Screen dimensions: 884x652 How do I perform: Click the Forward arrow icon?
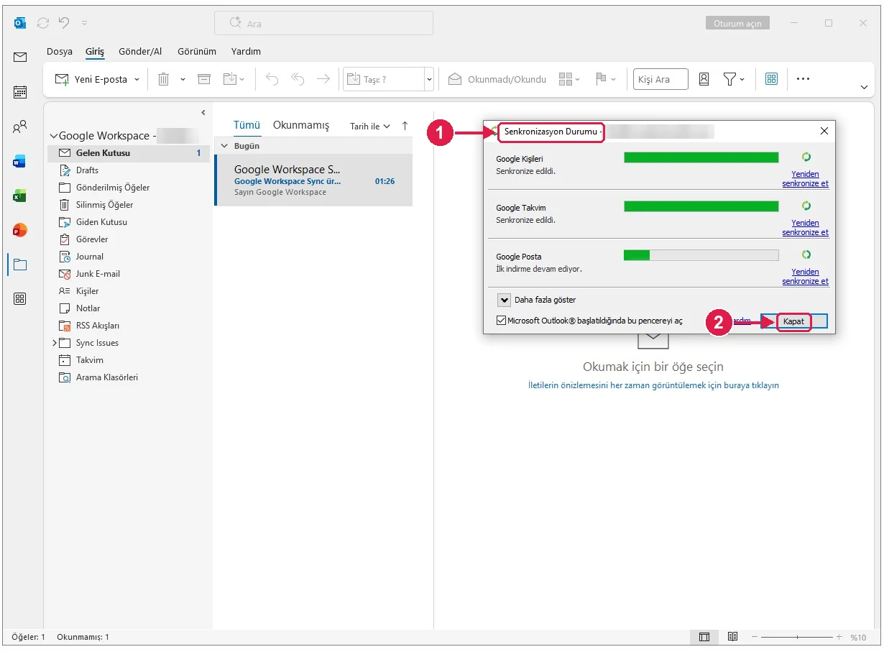click(x=323, y=79)
